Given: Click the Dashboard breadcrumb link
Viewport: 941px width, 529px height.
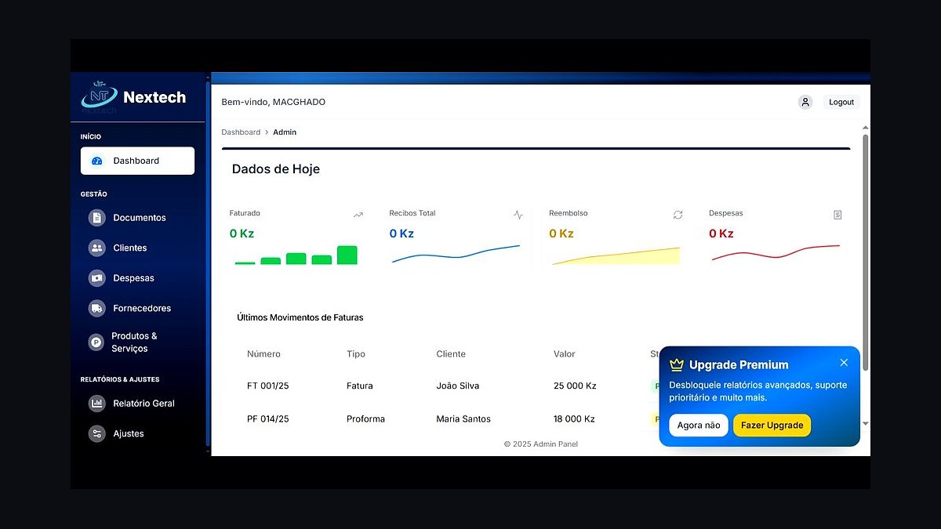Looking at the screenshot, I should [241, 132].
